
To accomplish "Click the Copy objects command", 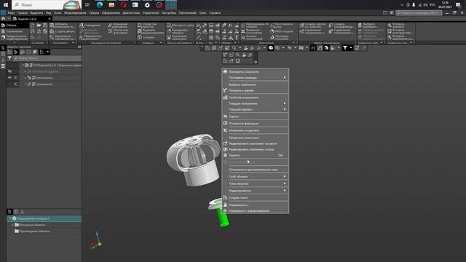I will (x=178, y=31).
